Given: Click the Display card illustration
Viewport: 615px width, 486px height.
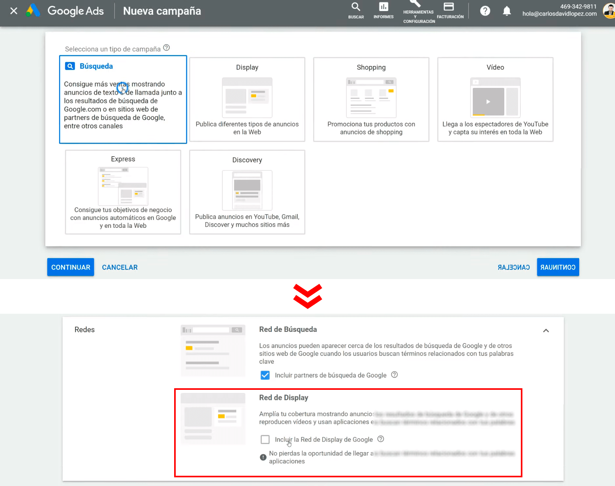Looking at the screenshot, I should tap(247, 97).
